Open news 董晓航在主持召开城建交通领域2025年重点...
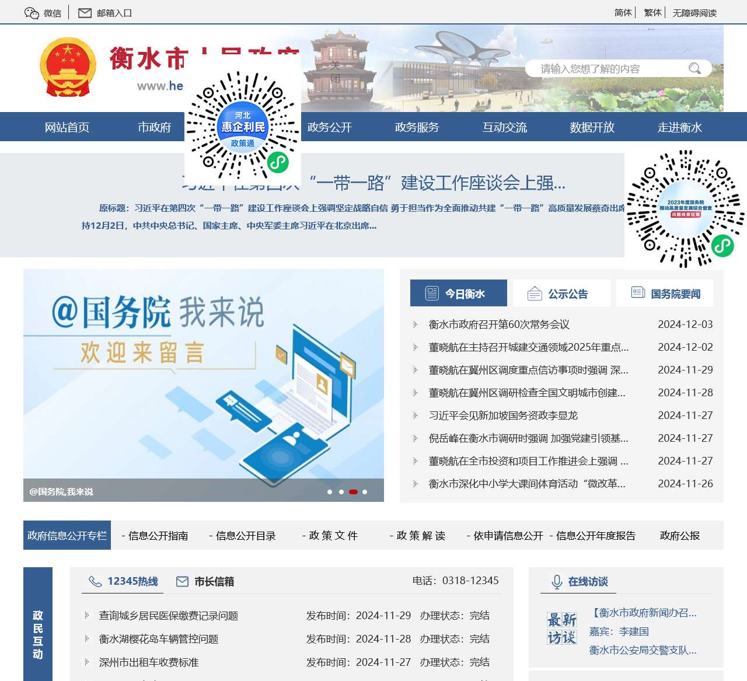This screenshot has width=747, height=681. click(x=529, y=347)
